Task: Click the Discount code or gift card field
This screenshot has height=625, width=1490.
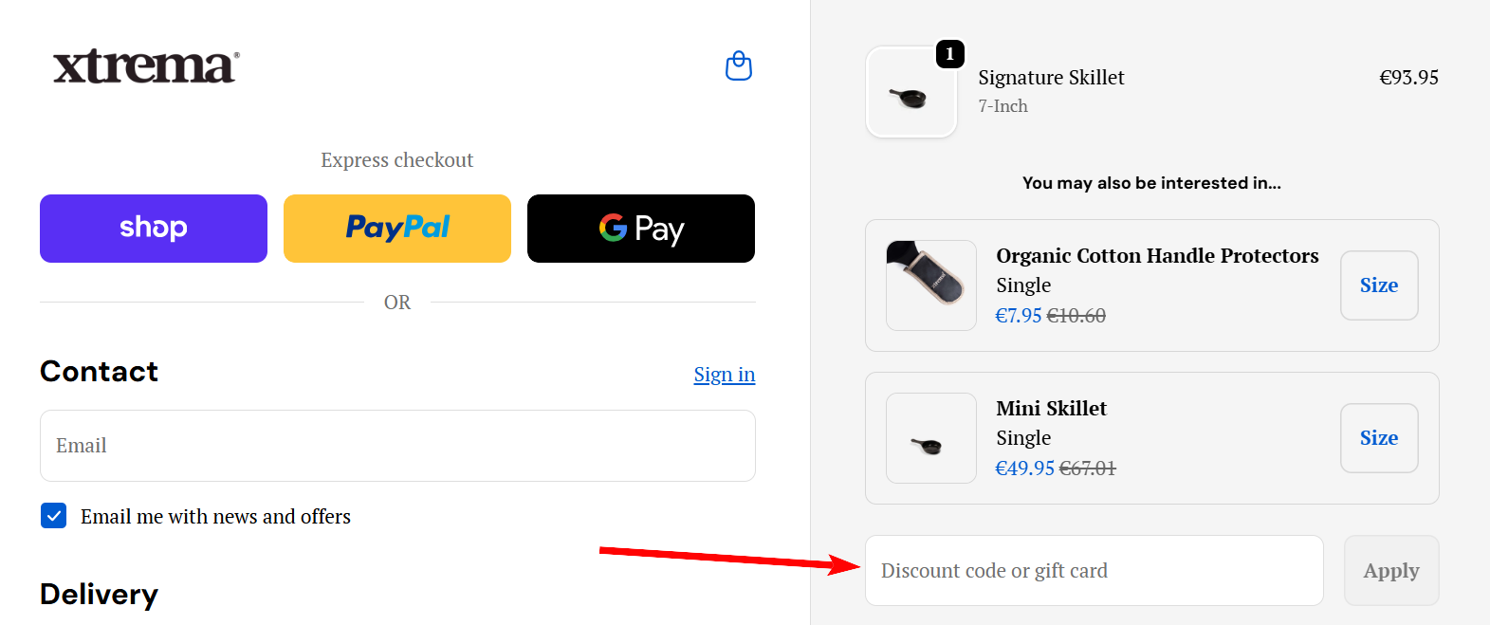Action: (x=1093, y=570)
